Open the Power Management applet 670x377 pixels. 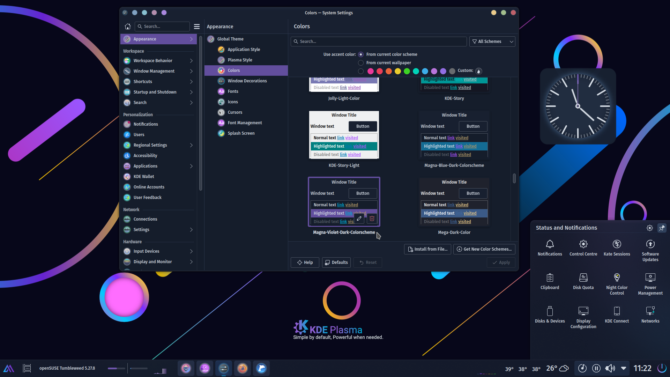pos(650,284)
